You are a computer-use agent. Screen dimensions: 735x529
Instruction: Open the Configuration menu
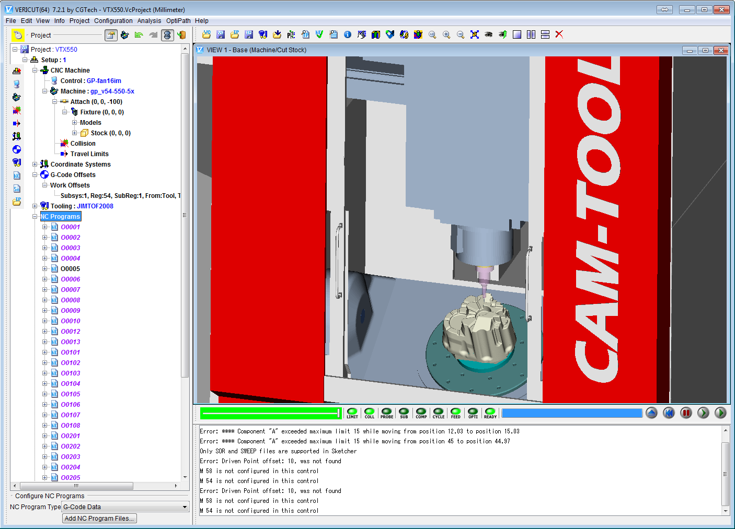(113, 21)
